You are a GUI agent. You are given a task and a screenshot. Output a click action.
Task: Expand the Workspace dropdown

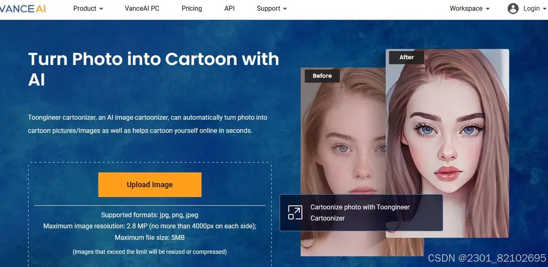[x=470, y=8]
